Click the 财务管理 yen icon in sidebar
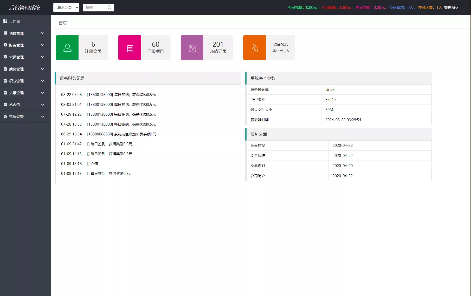Screen dimensions: 471x296 click(5, 45)
